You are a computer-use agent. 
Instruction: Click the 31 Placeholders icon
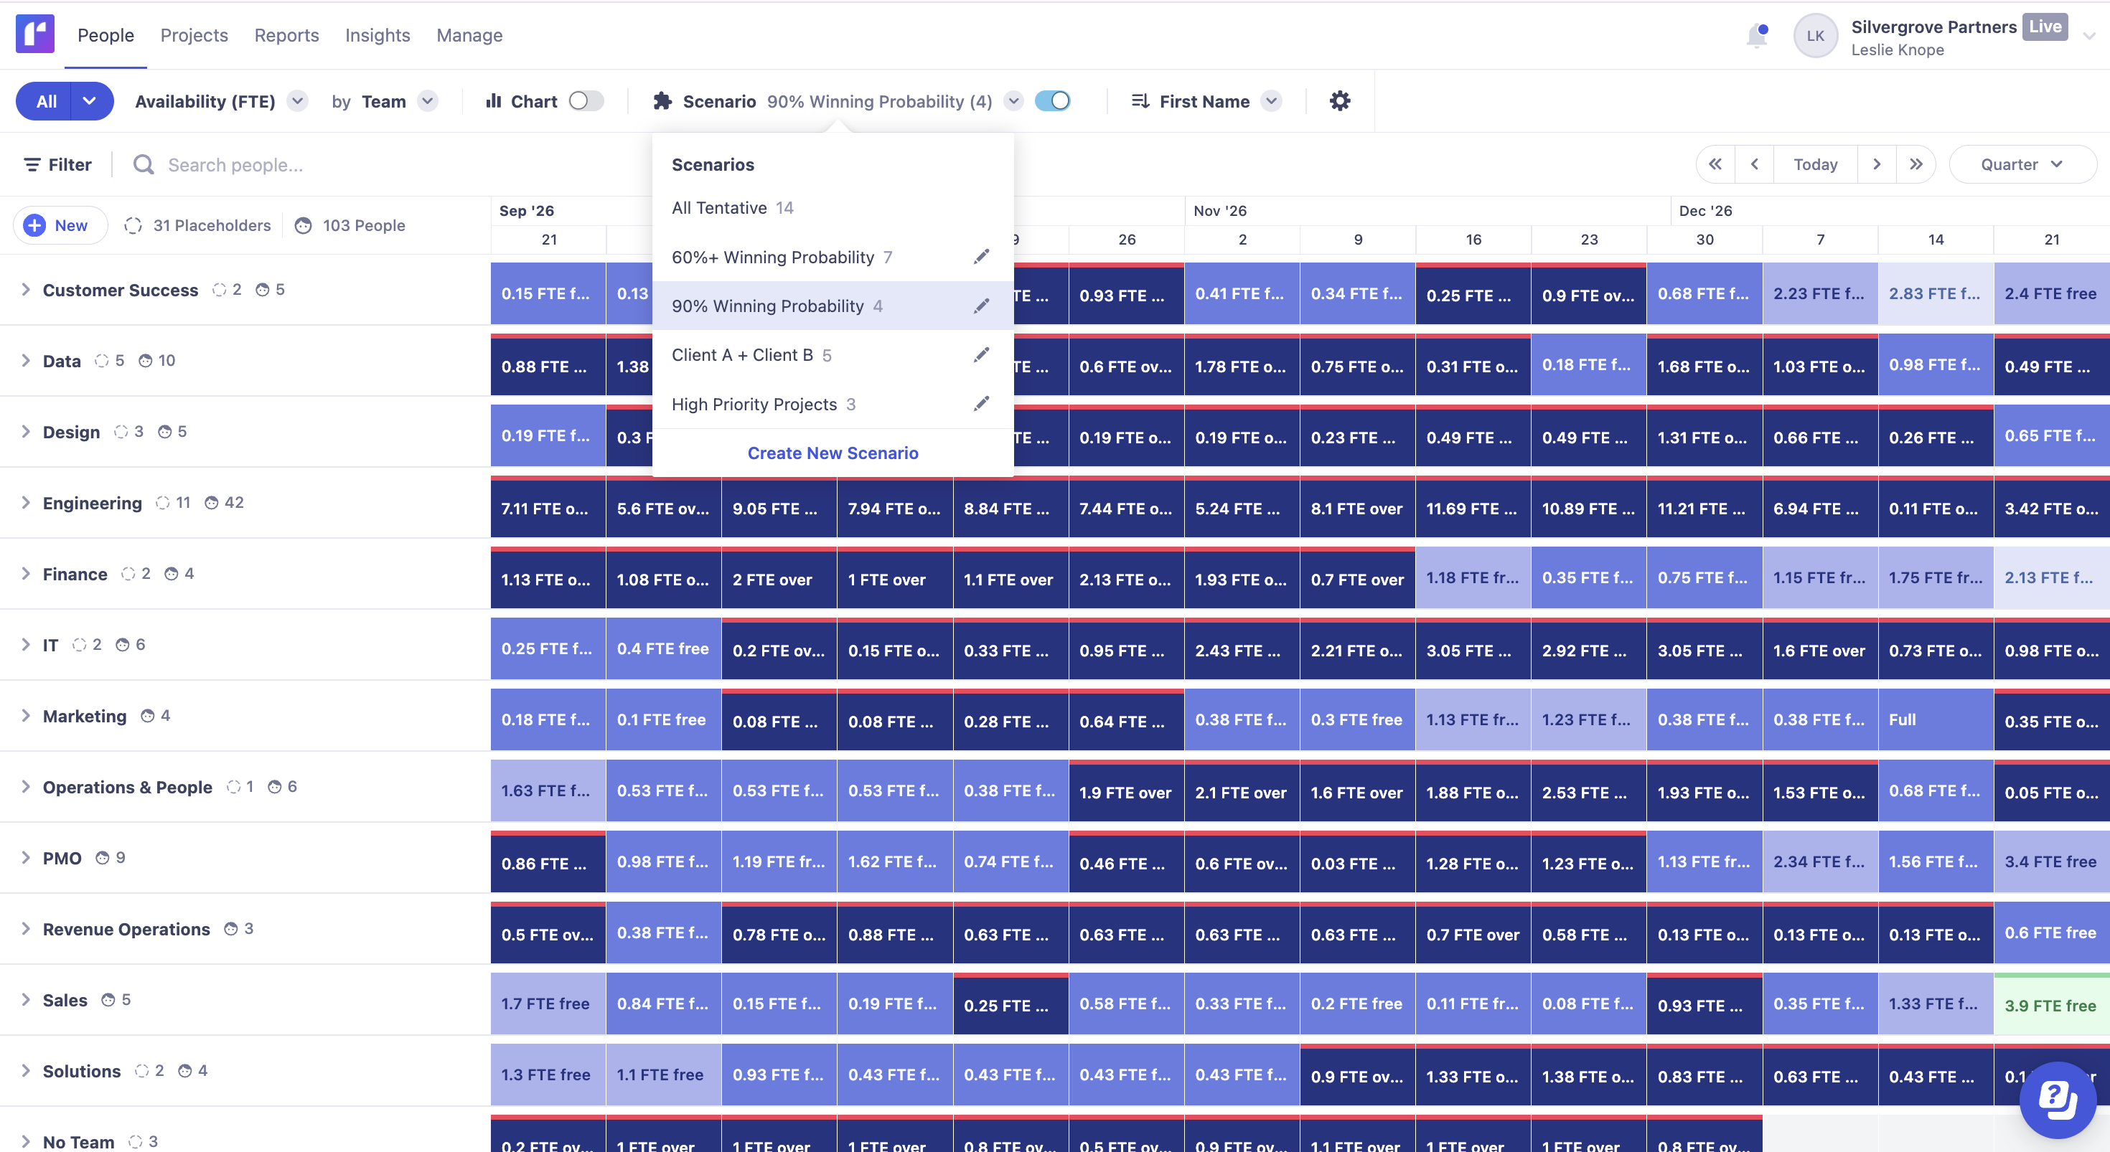pyautogui.click(x=133, y=225)
